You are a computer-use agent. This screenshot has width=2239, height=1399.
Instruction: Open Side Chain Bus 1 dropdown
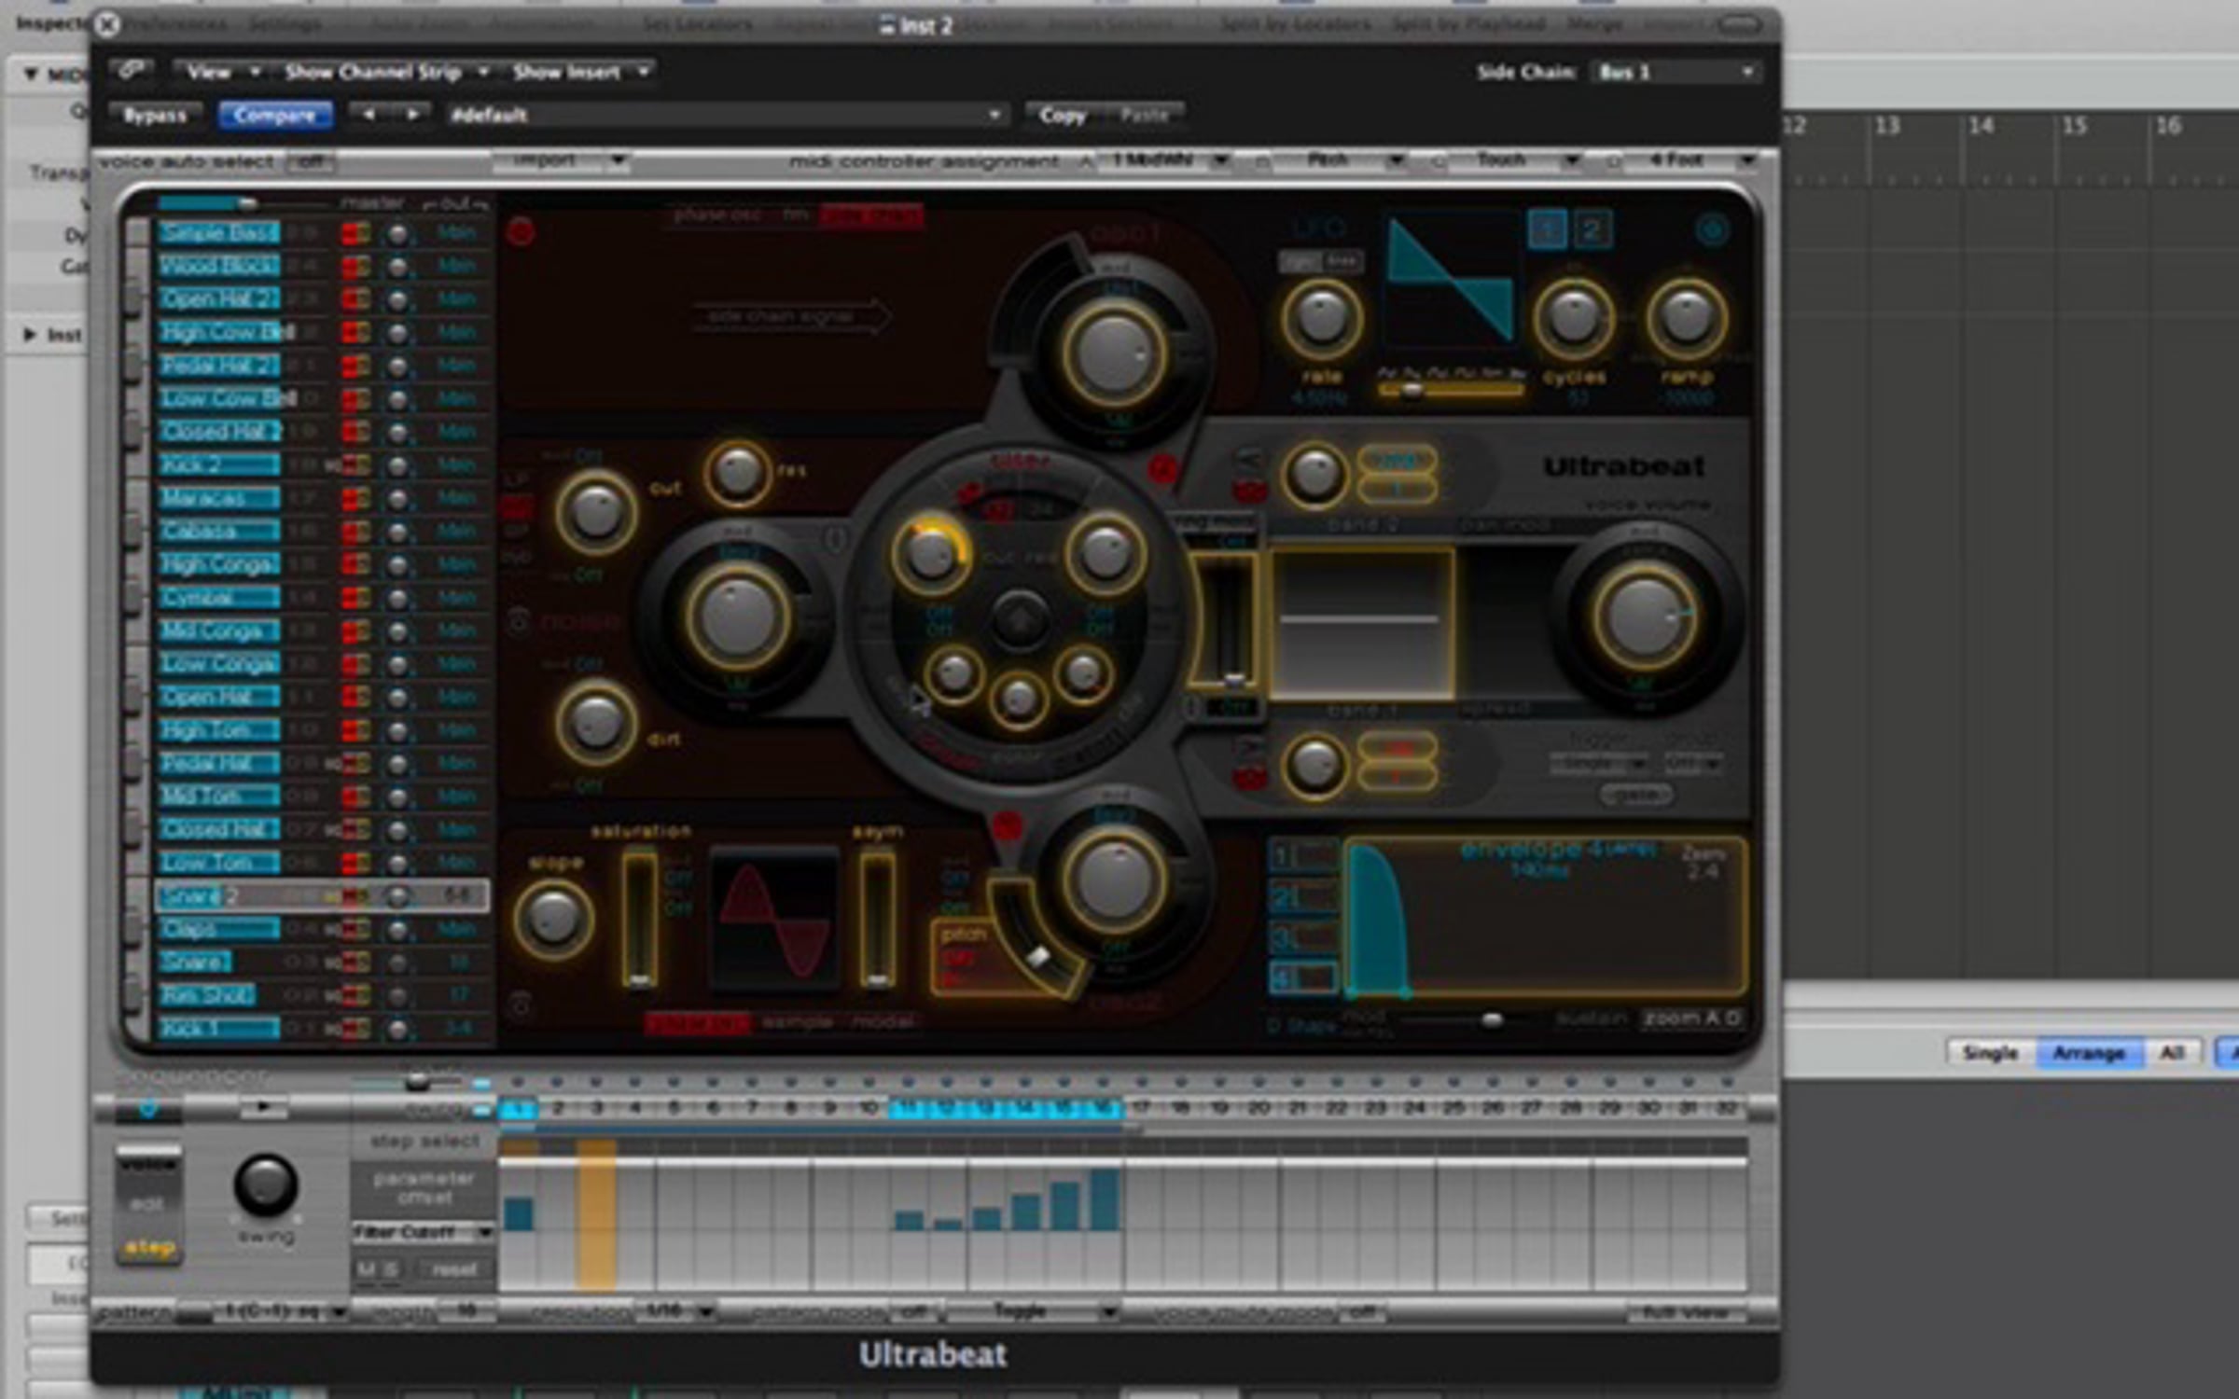coord(1676,72)
